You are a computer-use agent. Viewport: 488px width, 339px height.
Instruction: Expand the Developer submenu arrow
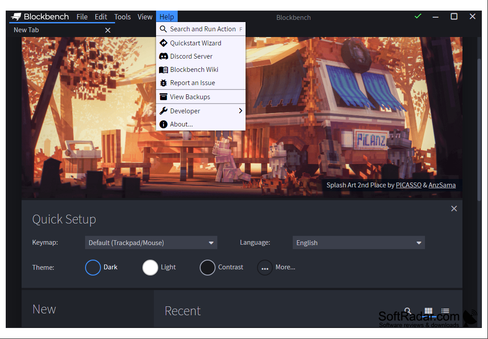pos(241,111)
